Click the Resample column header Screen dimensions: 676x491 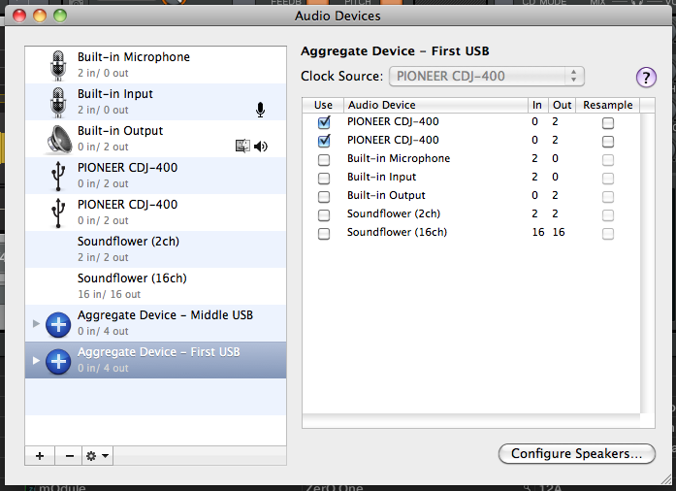608,105
